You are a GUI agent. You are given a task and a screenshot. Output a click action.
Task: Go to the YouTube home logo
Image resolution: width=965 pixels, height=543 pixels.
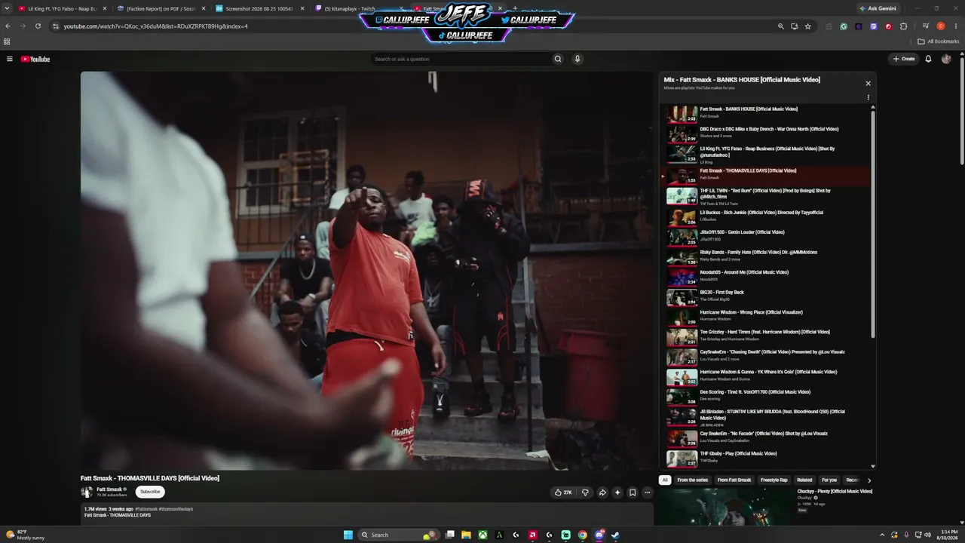[x=35, y=59]
